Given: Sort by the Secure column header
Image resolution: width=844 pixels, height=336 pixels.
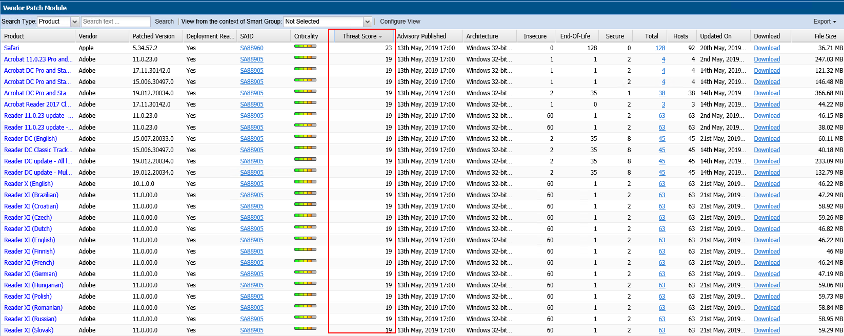Looking at the screenshot, I should click(615, 36).
